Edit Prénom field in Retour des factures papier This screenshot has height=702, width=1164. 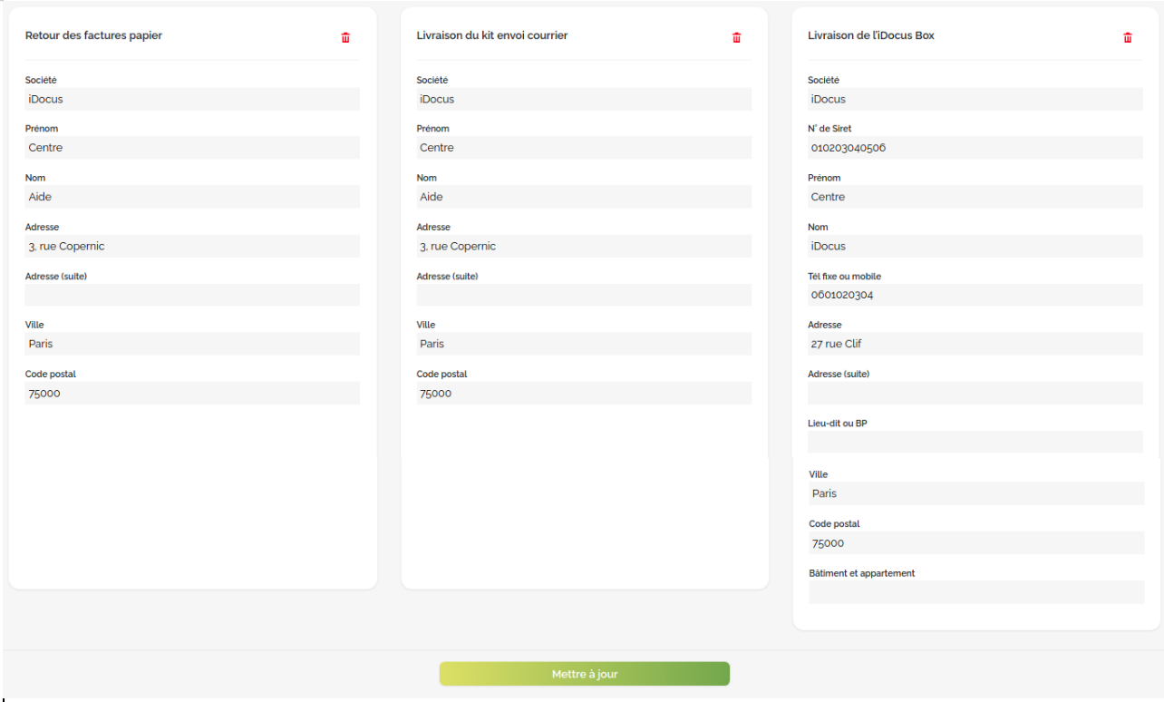coord(192,148)
